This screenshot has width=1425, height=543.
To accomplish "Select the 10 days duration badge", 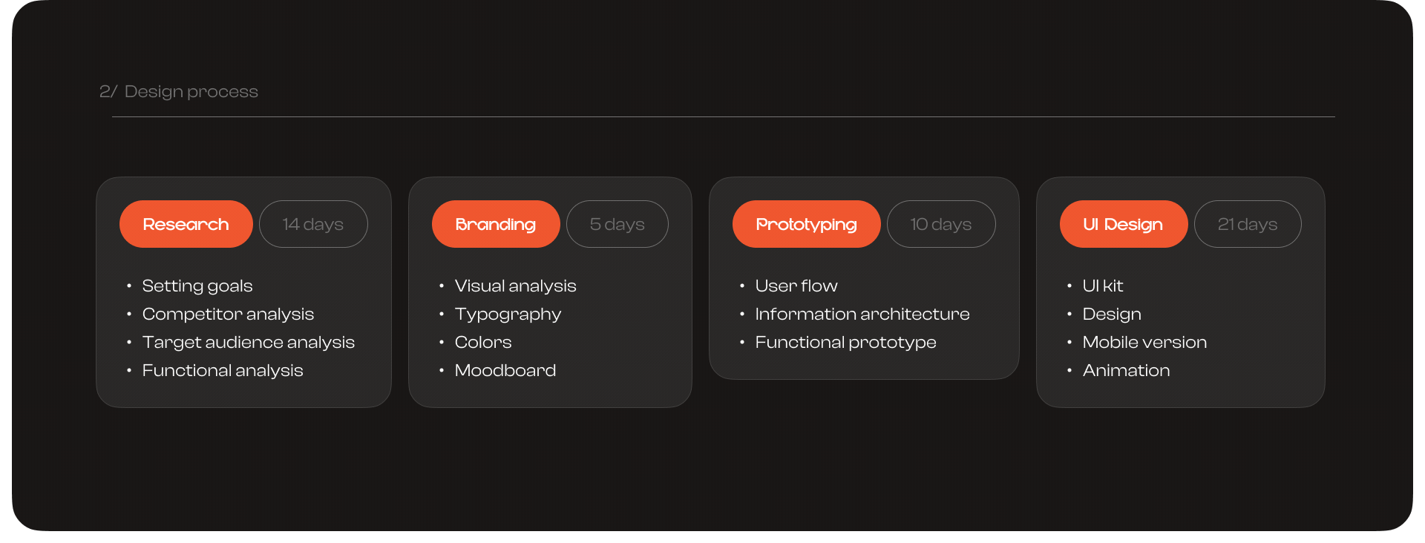I will click(940, 224).
